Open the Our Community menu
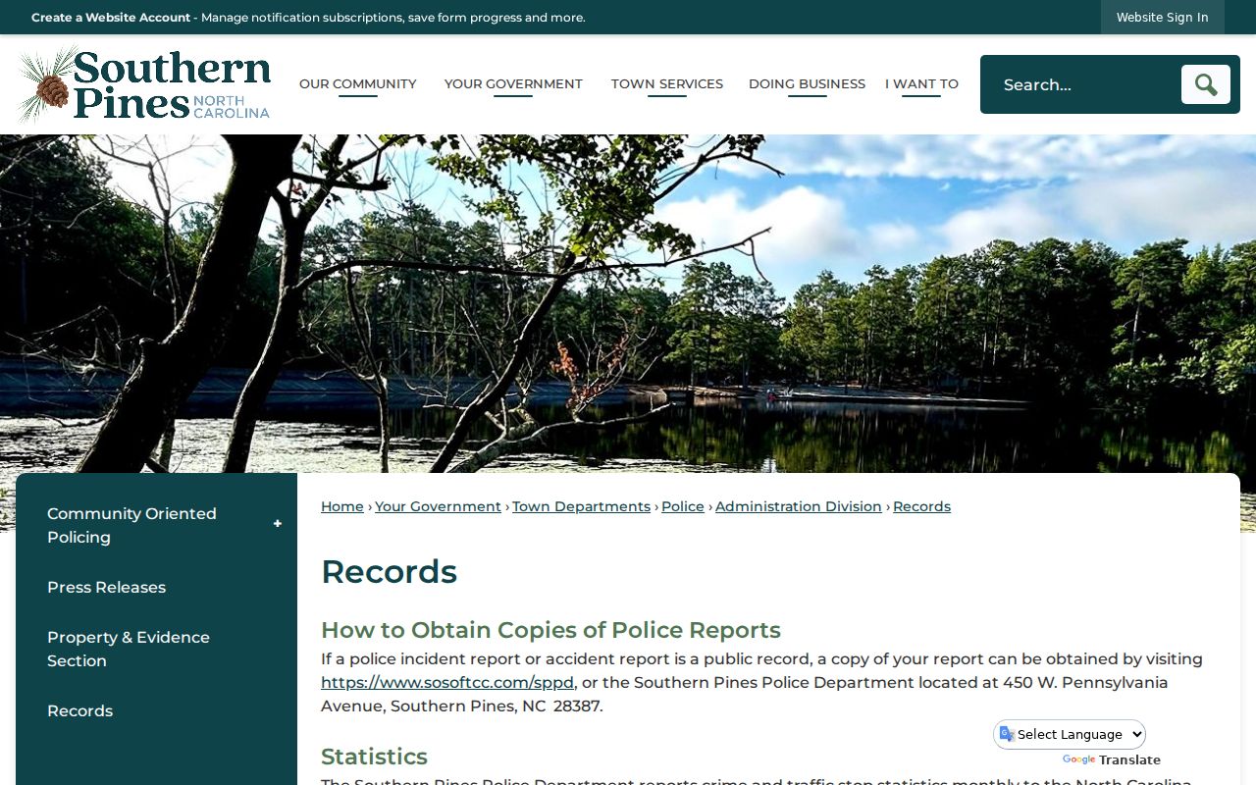Image resolution: width=1256 pixels, height=785 pixels. 358,84
